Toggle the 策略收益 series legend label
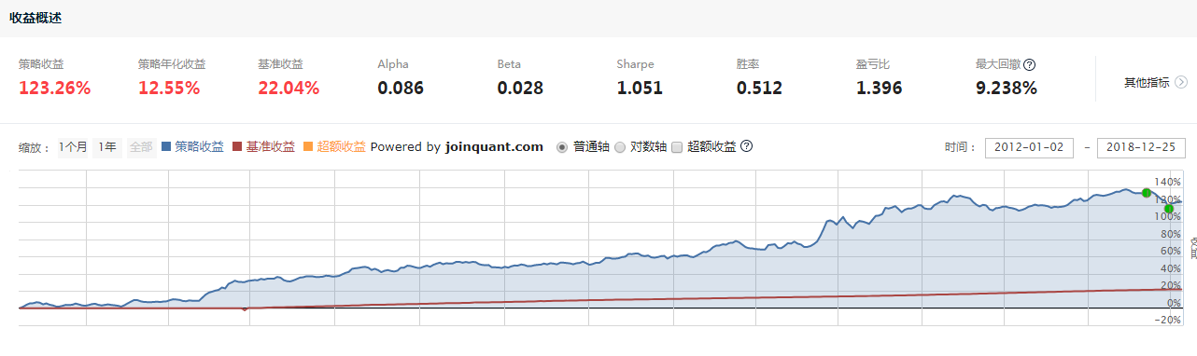 tap(199, 146)
